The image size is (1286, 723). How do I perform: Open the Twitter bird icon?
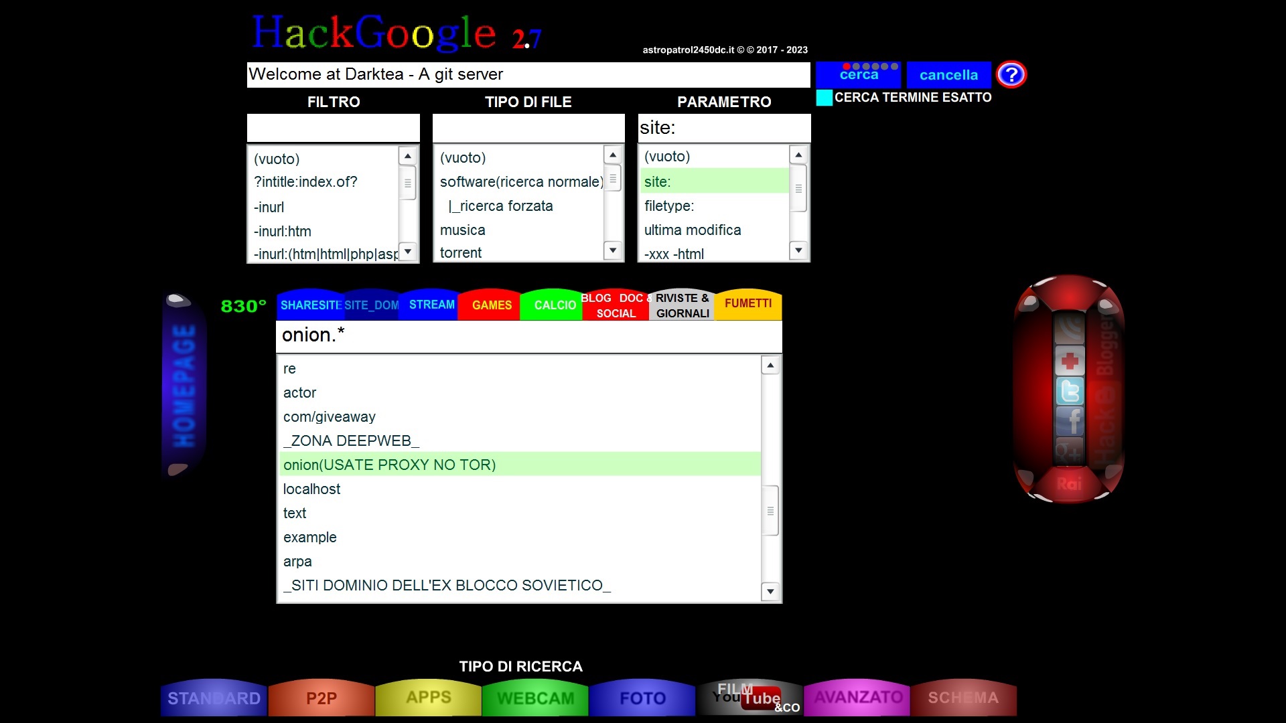1070,391
